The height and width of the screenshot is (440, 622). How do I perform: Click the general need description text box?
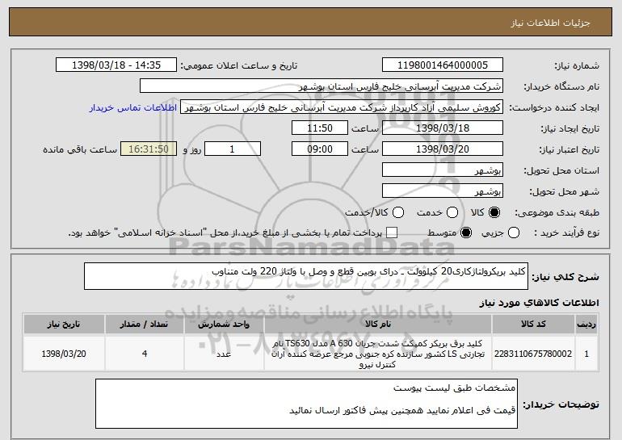(306, 276)
